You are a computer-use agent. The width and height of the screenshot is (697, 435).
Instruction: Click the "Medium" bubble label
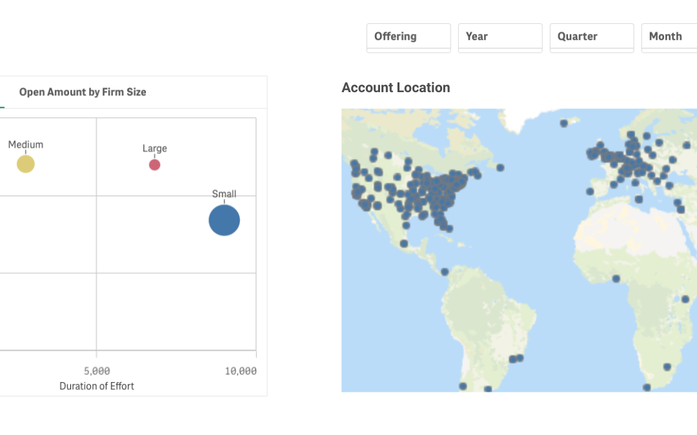[x=26, y=144]
